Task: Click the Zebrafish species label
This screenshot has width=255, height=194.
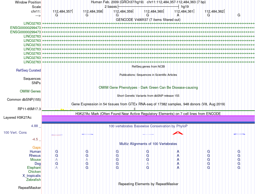Action: (x=34, y=180)
